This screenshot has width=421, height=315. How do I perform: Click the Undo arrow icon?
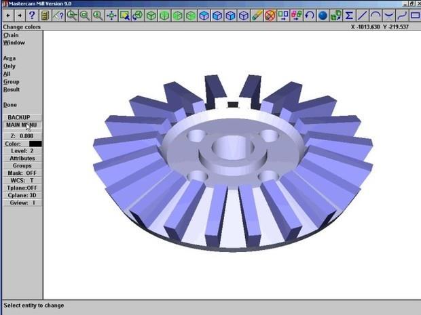point(310,15)
